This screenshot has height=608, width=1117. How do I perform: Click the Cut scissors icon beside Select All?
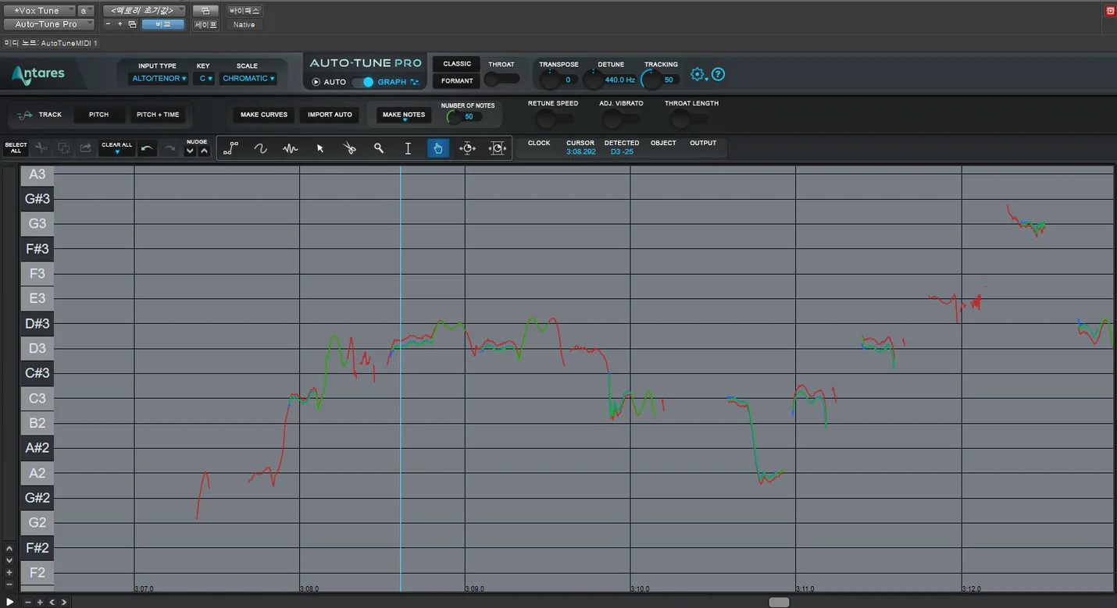pyautogui.click(x=41, y=148)
